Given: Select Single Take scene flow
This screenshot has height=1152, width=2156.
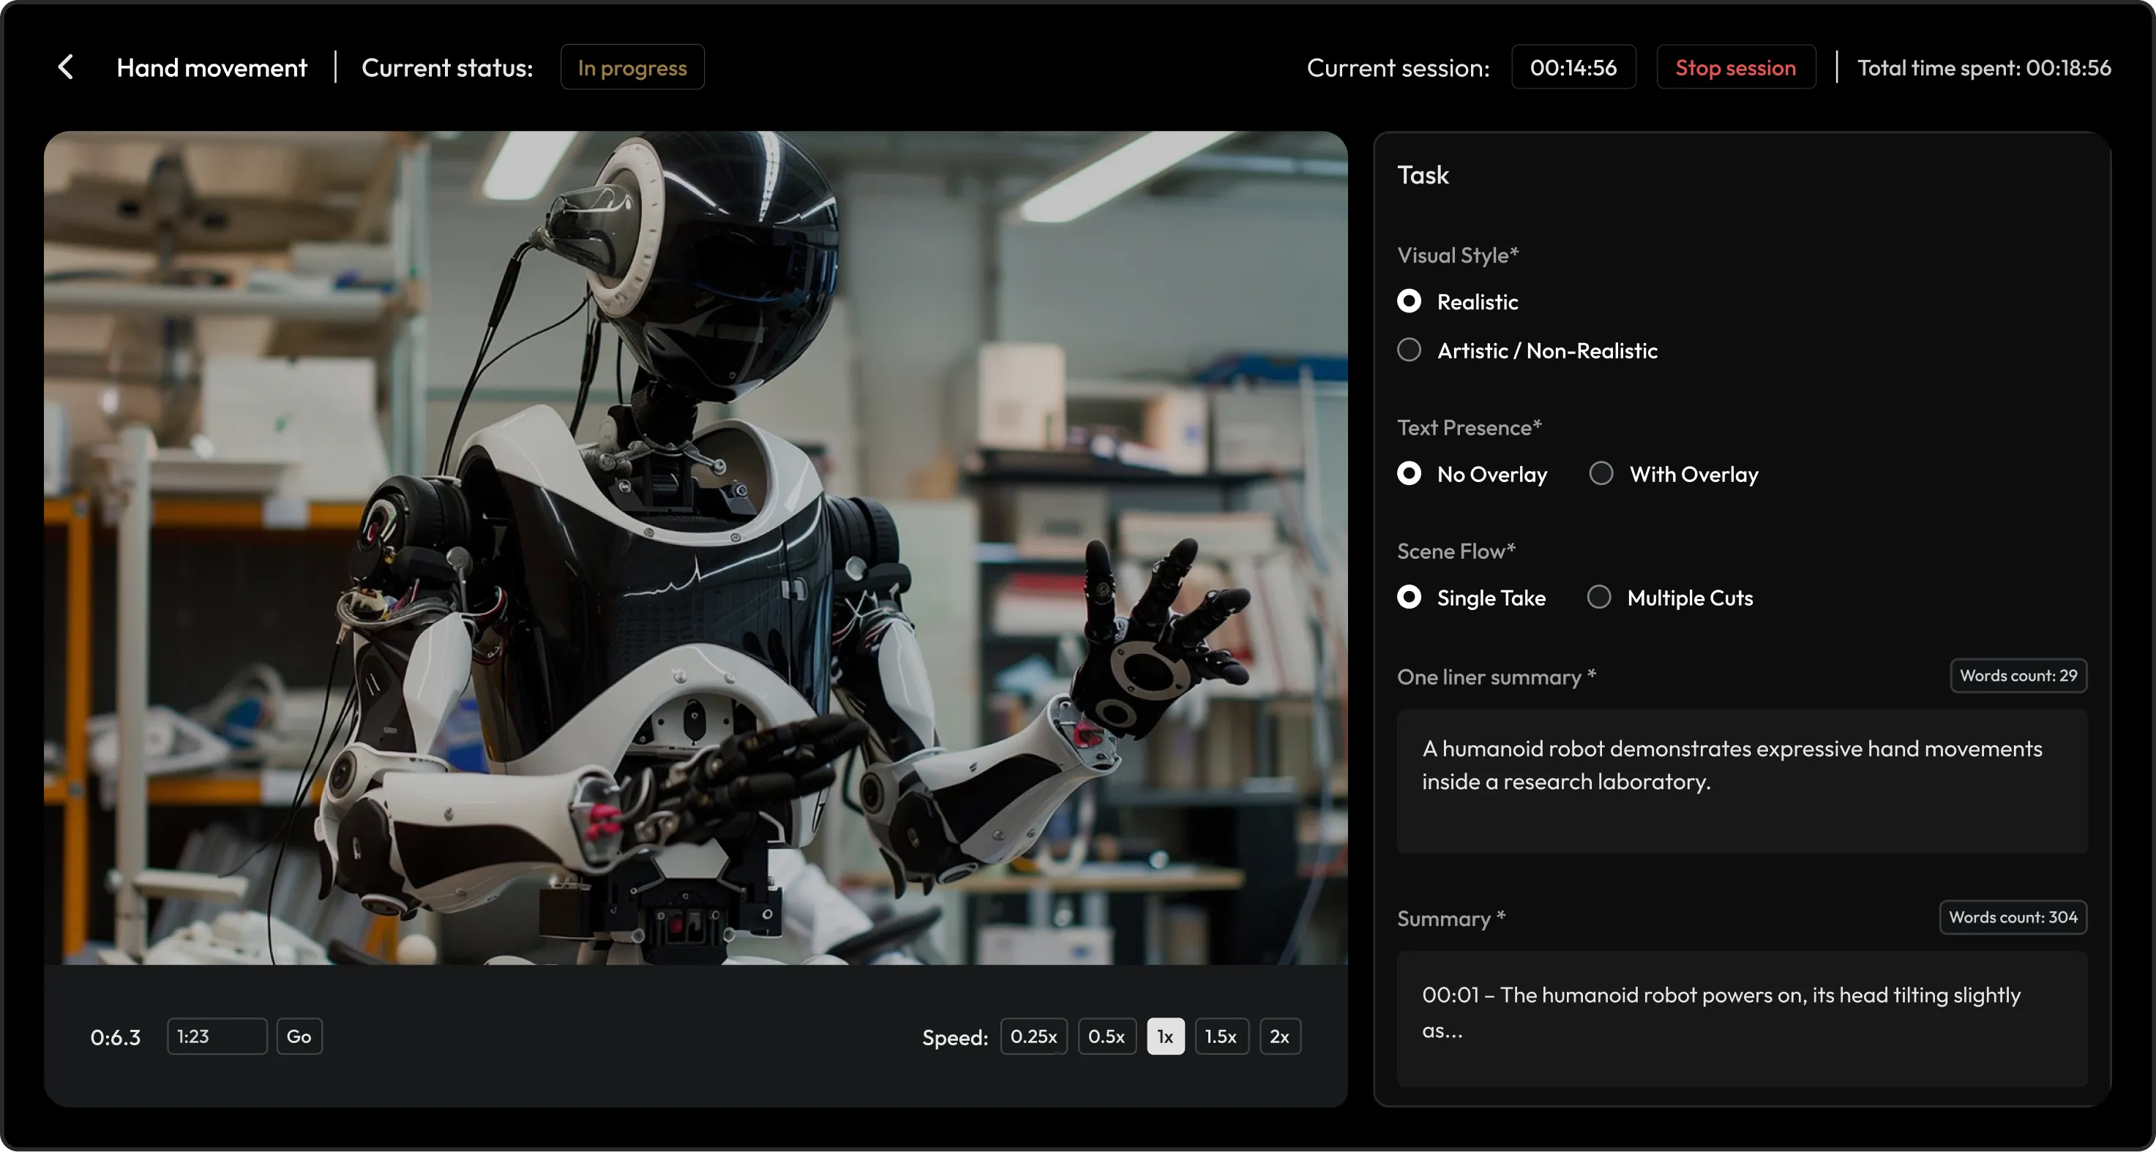Looking at the screenshot, I should [1410, 598].
